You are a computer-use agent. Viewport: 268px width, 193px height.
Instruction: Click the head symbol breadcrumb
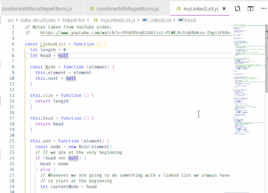[x=190, y=20]
